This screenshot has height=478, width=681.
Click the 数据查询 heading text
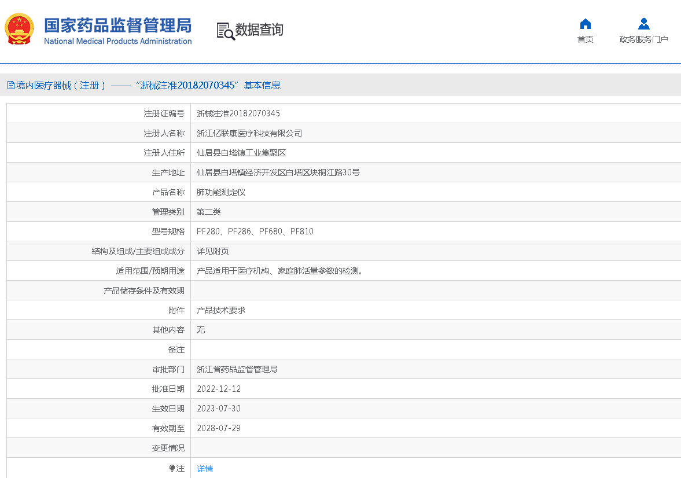click(259, 30)
